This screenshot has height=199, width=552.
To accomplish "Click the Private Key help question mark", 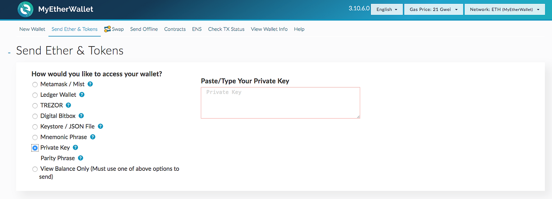I will pos(76,147).
